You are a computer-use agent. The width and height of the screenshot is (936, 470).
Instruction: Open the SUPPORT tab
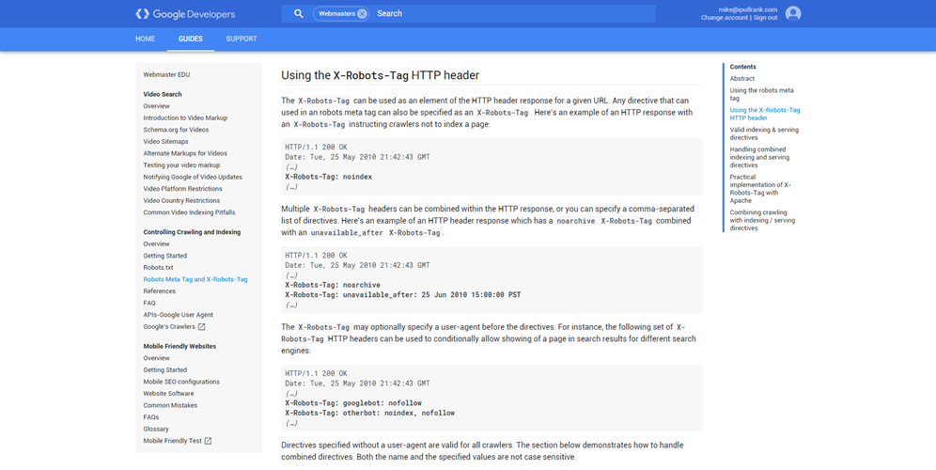[x=242, y=39]
